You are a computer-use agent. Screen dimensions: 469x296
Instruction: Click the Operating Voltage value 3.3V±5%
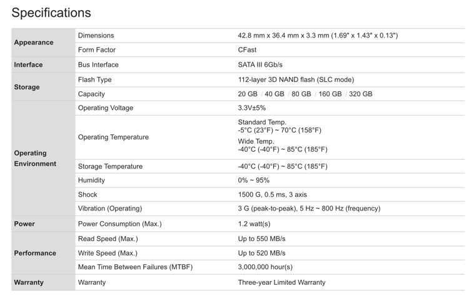coord(251,108)
